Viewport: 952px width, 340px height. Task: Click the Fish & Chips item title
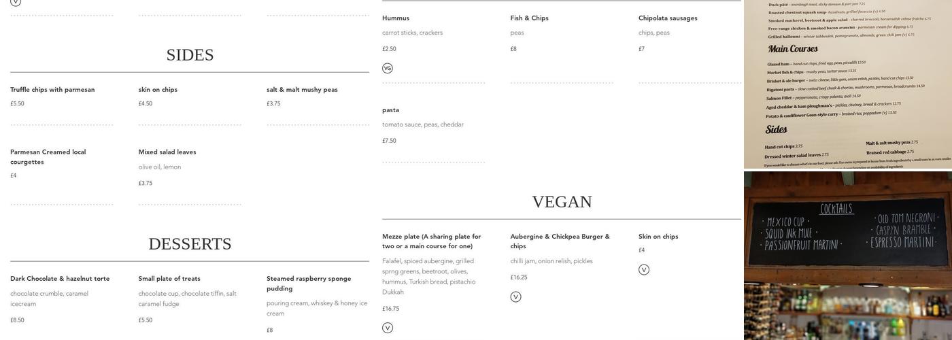(x=529, y=18)
